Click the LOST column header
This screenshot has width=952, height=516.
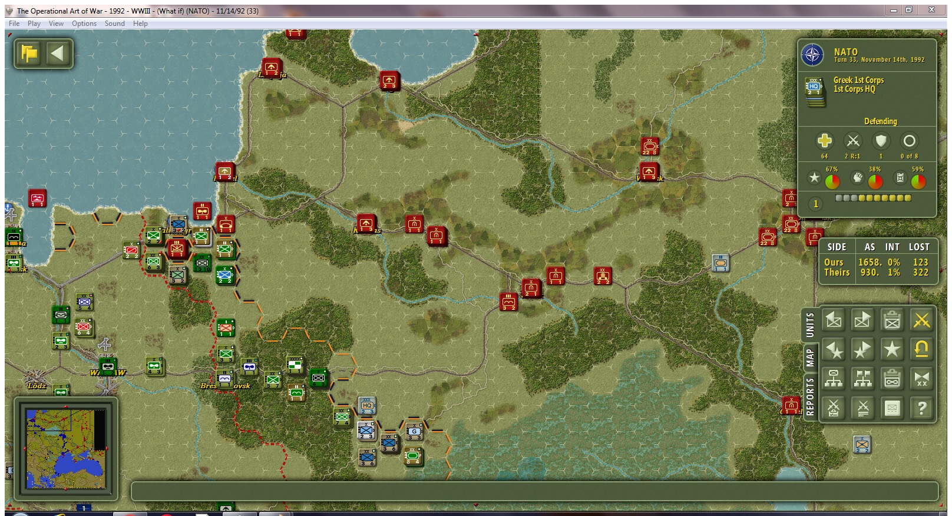[919, 247]
